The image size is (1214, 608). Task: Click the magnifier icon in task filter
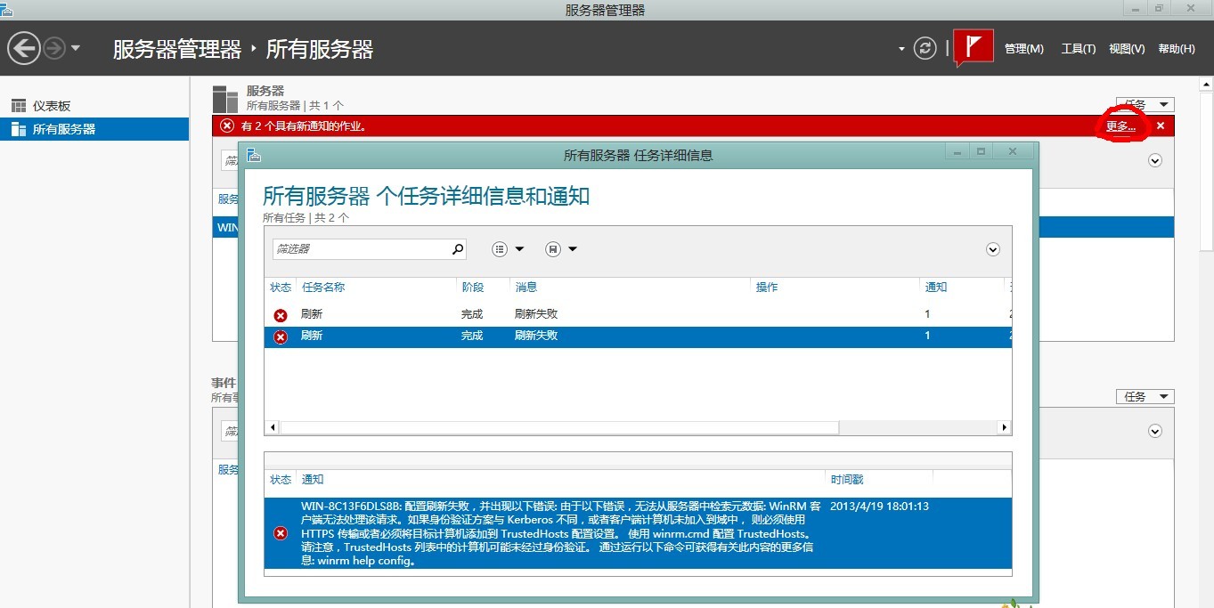coord(457,249)
